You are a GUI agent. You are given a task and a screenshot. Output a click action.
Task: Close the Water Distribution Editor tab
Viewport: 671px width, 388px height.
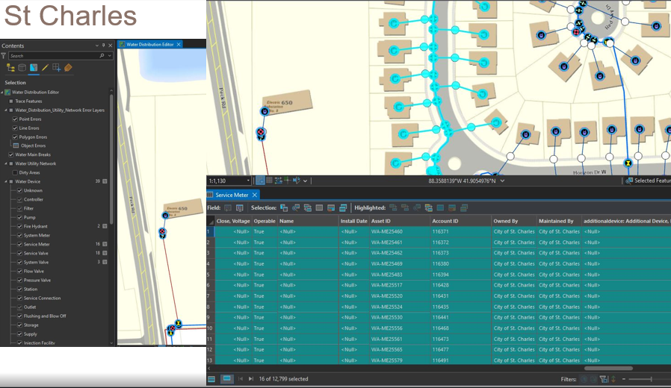point(179,45)
